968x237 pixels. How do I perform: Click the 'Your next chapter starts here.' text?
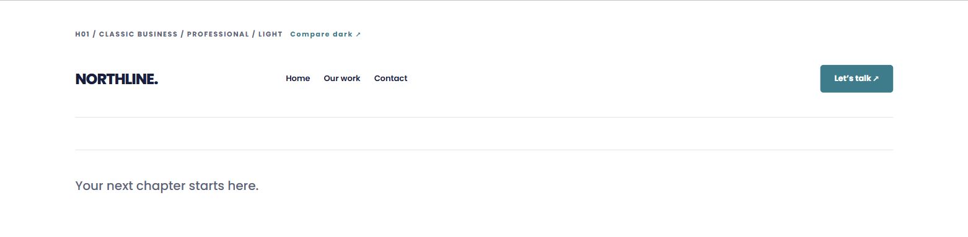click(x=167, y=186)
